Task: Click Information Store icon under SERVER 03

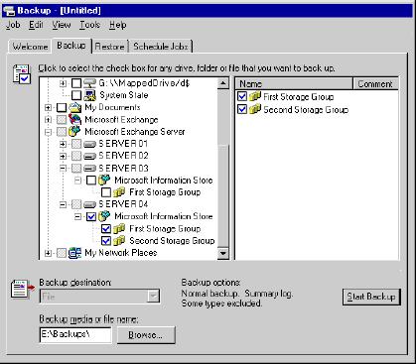Action: point(104,181)
